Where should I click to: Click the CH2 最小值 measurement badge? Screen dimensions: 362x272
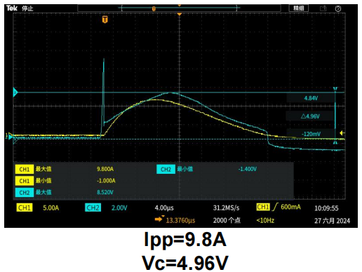click(x=166, y=169)
